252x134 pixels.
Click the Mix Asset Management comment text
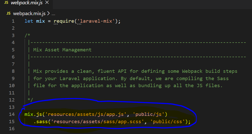click(62, 50)
